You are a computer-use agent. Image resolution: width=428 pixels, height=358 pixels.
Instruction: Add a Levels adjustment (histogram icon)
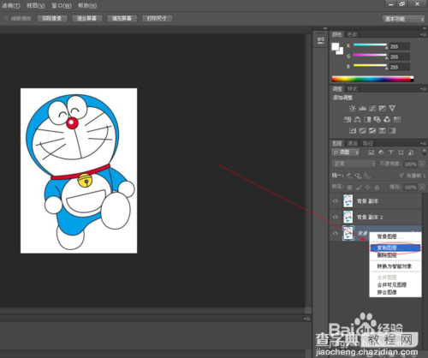coord(362,108)
